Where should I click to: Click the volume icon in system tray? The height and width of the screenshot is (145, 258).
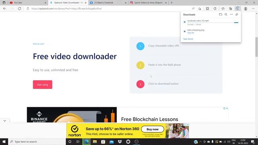[229, 141]
